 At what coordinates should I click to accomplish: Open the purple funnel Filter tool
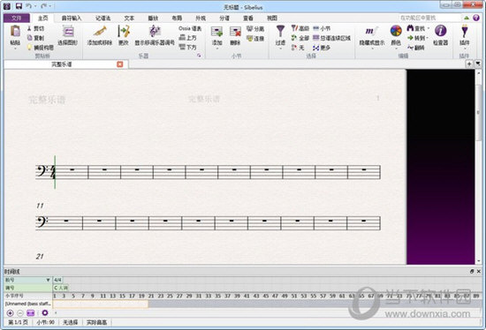click(280, 32)
